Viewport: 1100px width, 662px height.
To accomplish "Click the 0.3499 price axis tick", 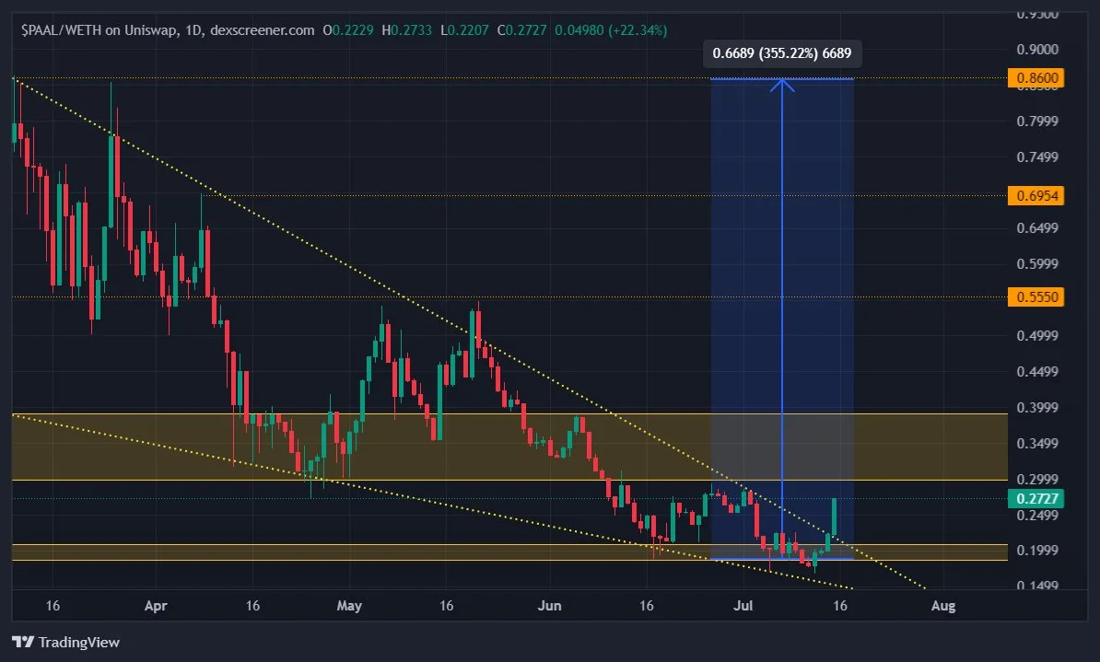I will [x=1037, y=443].
